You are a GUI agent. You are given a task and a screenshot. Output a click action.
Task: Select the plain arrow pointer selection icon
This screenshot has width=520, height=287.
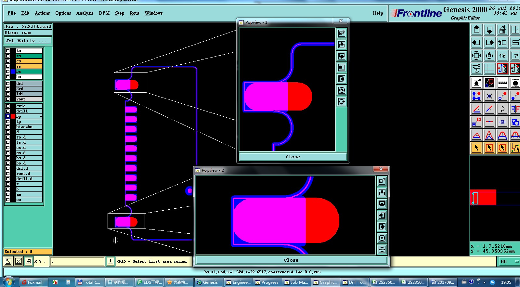click(476, 148)
